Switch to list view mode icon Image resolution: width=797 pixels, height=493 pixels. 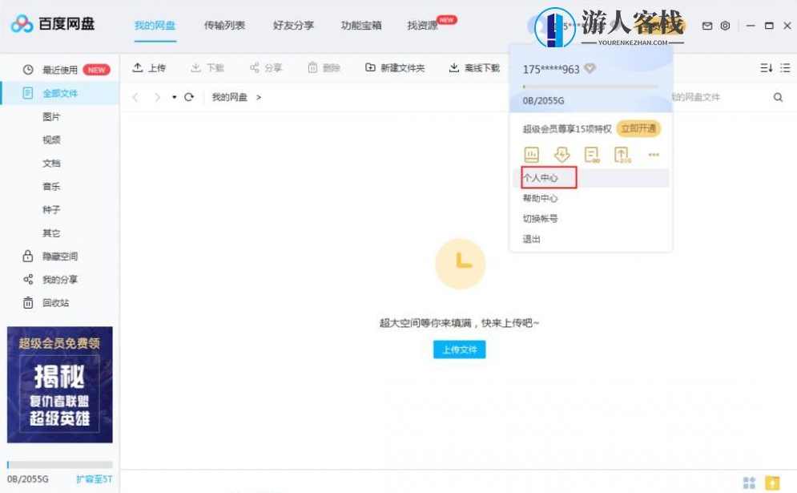pyautogui.click(x=785, y=68)
